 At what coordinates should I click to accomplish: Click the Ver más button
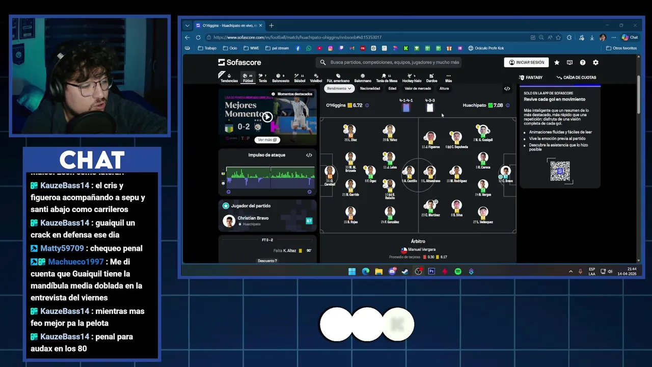267,140
